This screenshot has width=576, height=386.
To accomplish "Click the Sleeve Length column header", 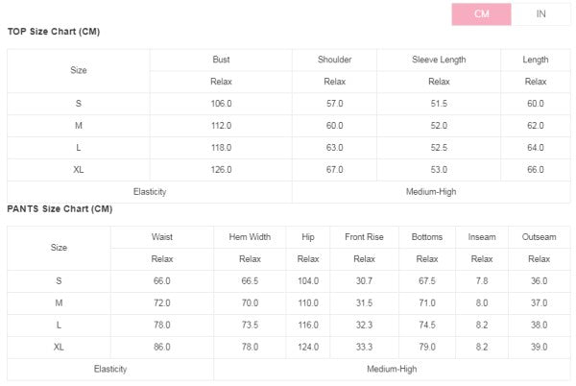I will pos(439,60).
